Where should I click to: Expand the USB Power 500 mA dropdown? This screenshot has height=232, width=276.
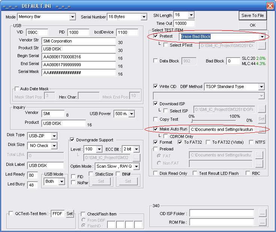click(x=131, y=114)
